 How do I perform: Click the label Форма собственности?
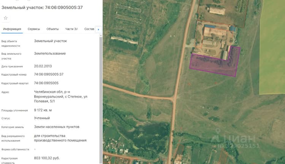click(x=15, y=149)
